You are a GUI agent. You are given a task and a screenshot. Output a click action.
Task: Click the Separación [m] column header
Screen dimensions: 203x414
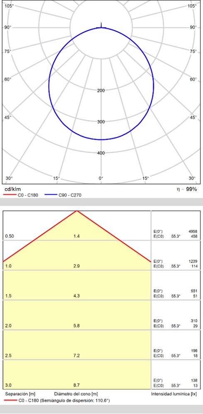click(20, 394)
